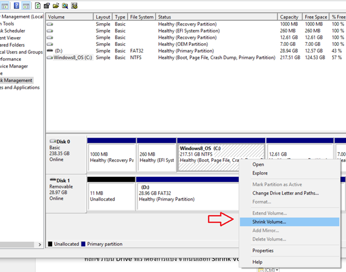Select Local Users and Groups tree item
Image resolution: width=346 pixels, height=272 pixels.
click(x=21, y=52)
